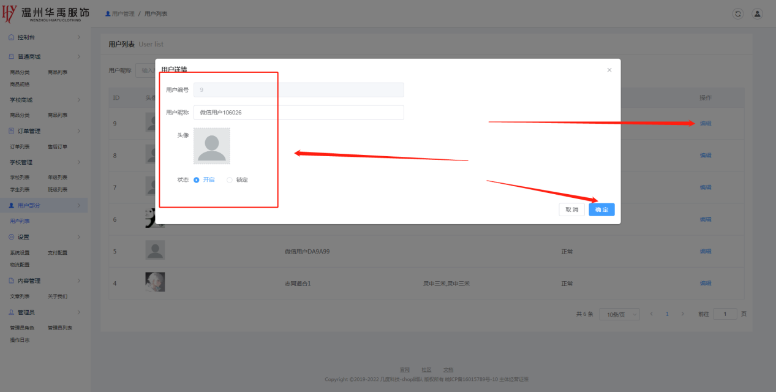Collapse the 学校商城 sidebar section arrow
The width and height of the screenshot is (776, 392).
pyautogui.click(x=78, y=100)
